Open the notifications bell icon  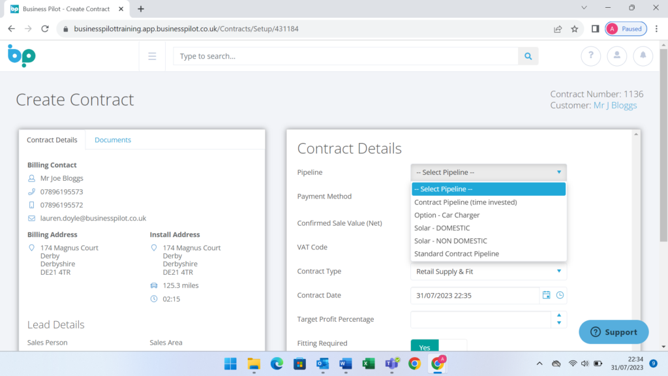coord(643,56)
